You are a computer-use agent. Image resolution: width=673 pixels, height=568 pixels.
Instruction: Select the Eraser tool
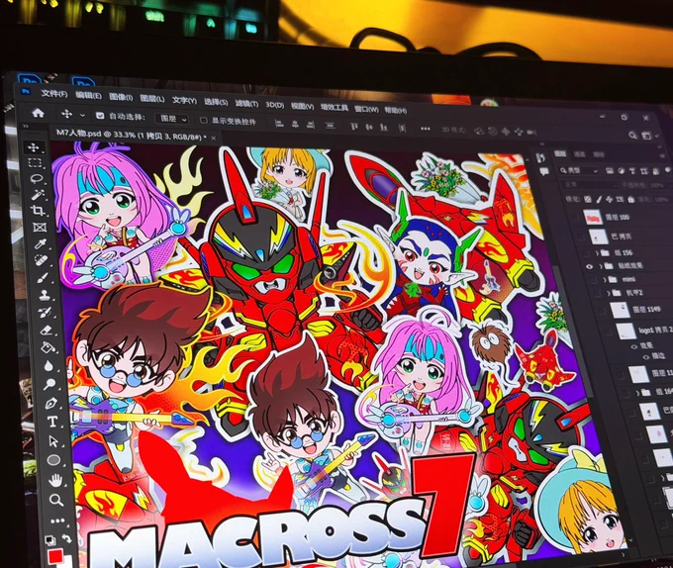click(x=47, y=330)
